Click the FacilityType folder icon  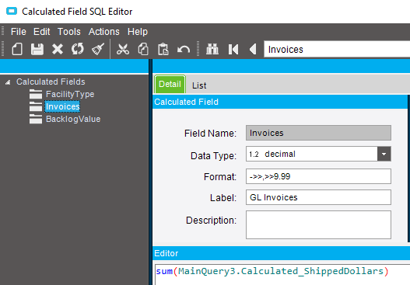tap(36, 94)
